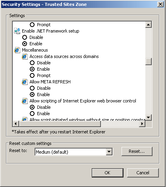Click the Allow META REFRESH icon

tap(25, 82)
